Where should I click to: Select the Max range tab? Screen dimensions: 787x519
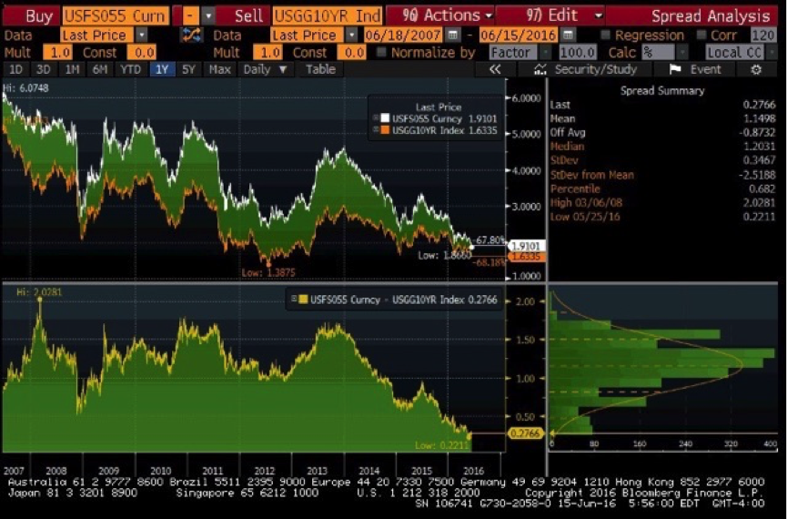pyautogui.click(x=220, y=69)
